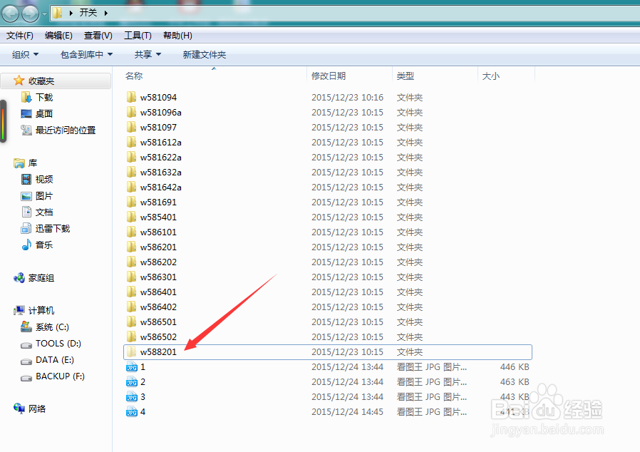640x452 pixels.
Task: Open the 文件(F) menu
Action: click(19, 36)
